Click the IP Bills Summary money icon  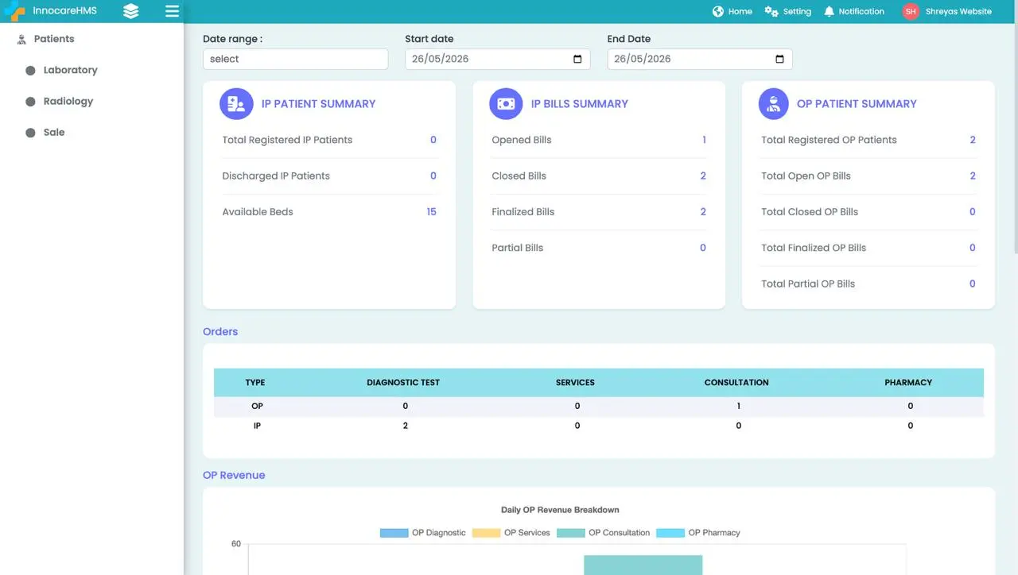[506, 103]
